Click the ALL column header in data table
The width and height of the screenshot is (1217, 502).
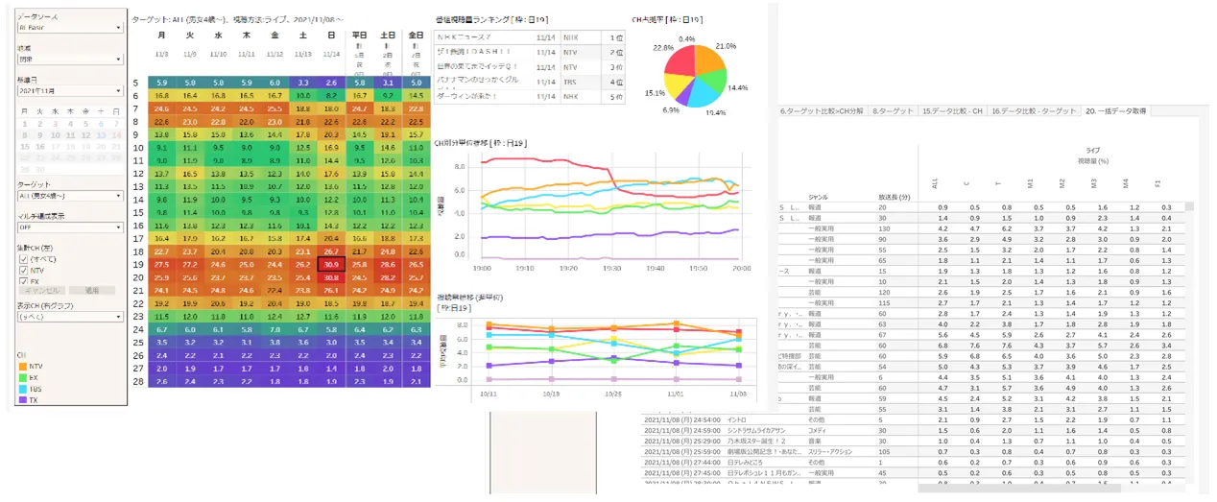coord(935,181)
